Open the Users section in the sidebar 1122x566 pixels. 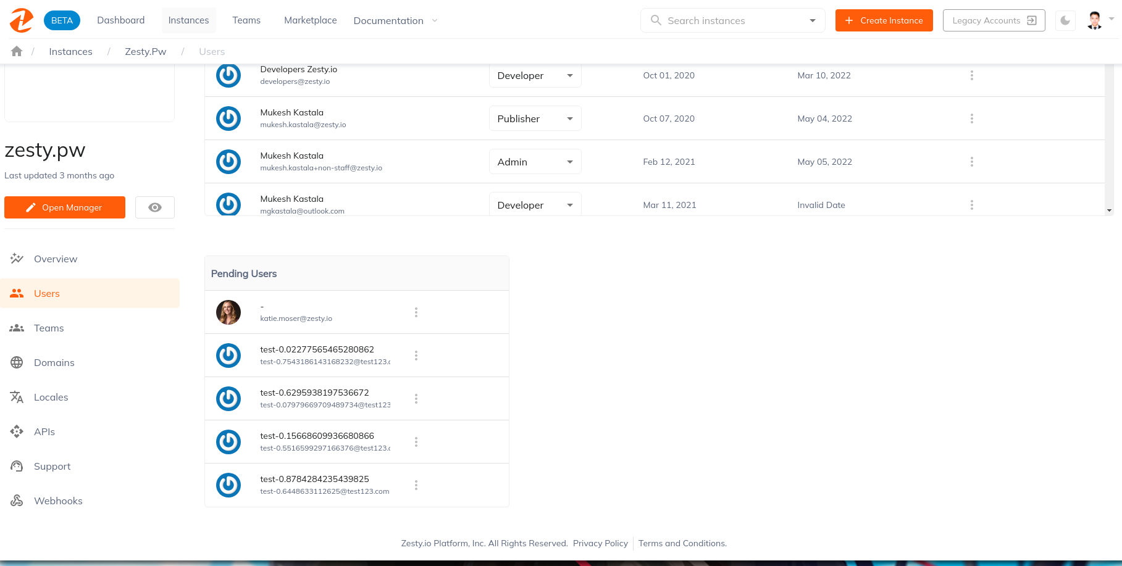[46, 293]
